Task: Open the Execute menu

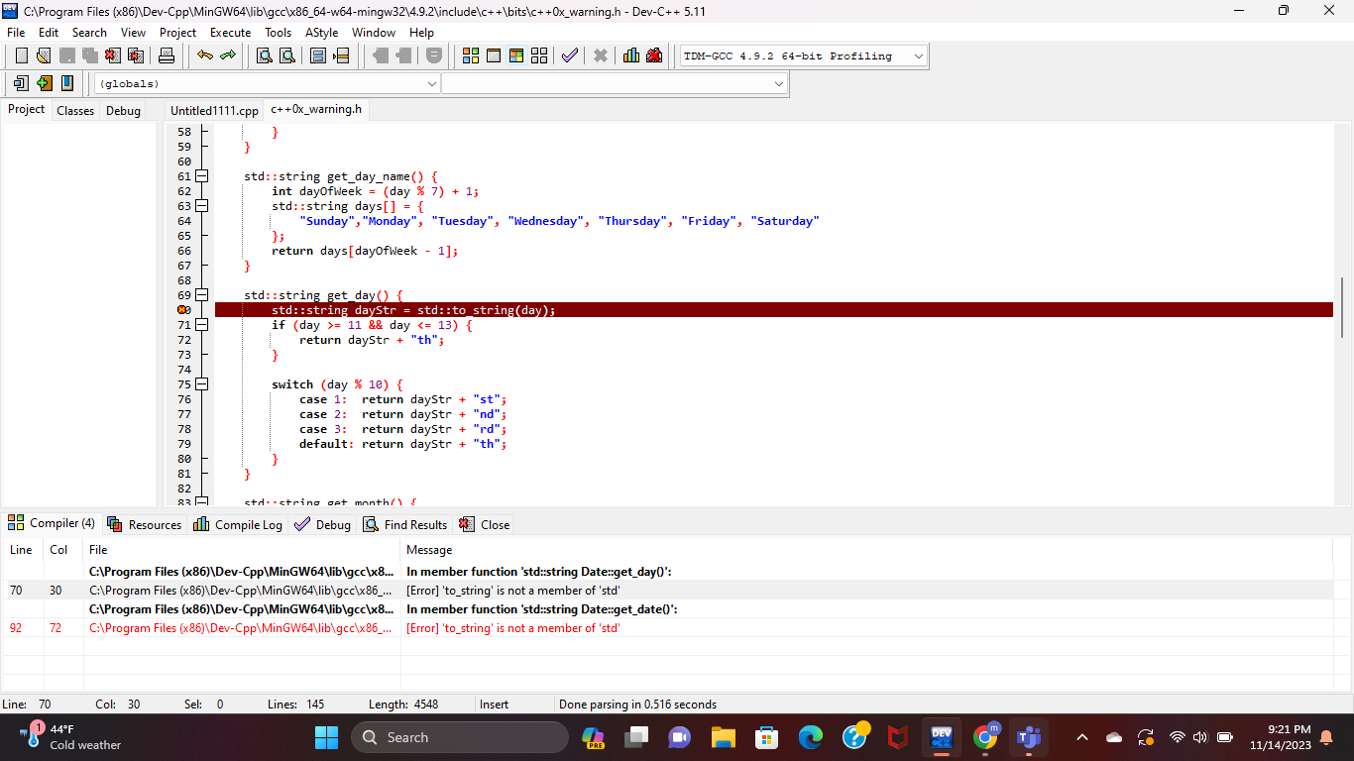Action: 230,32
